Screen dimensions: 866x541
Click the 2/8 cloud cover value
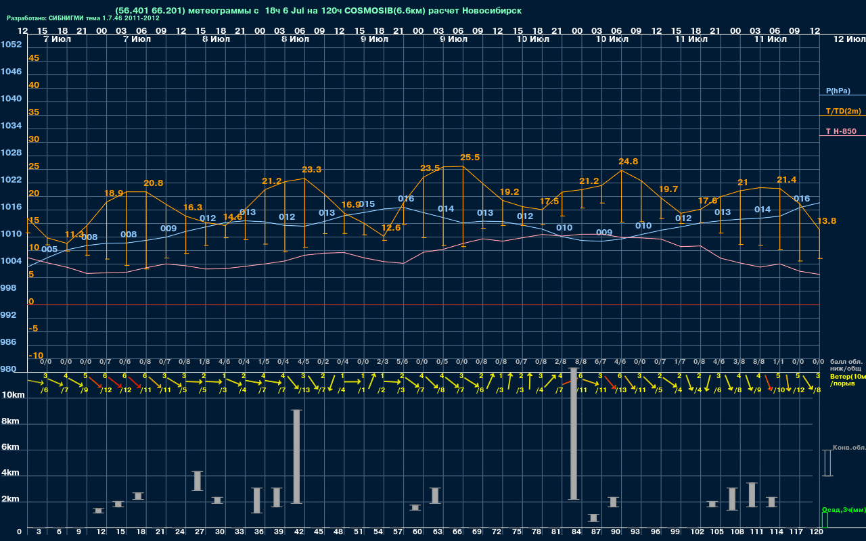click(561, 362)
